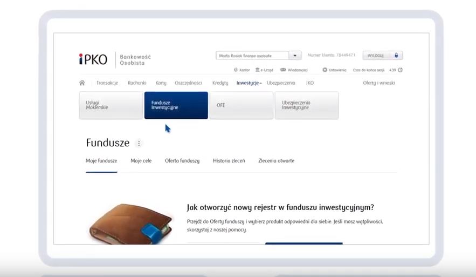The height and width of the screenshot is (277, 476).
Task: Click the iPKO logo
Action: [x=93, y=59]
